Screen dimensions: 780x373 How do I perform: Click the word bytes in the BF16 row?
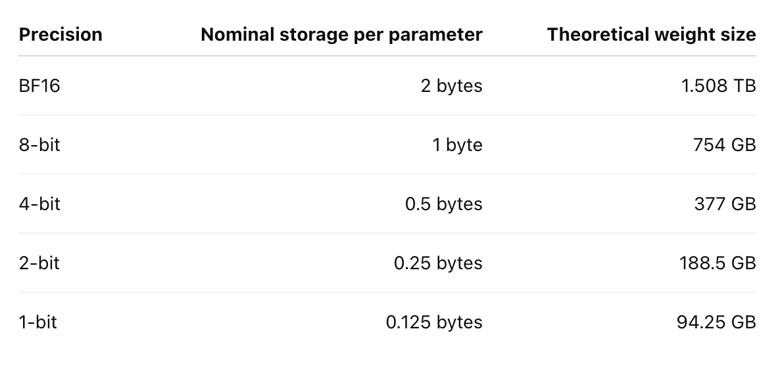point(460,87)
